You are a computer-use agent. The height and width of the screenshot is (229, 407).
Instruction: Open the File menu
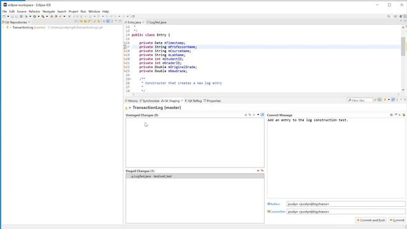[x=4, y=11]
